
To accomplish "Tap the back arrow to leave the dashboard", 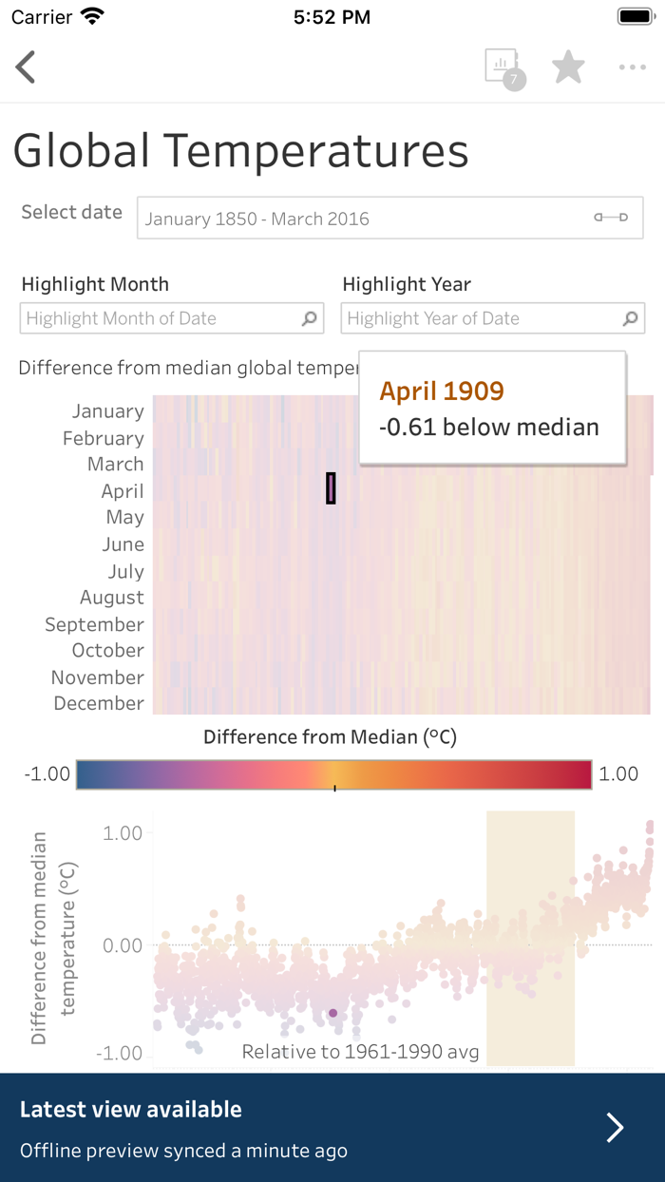I will point(25,67).
